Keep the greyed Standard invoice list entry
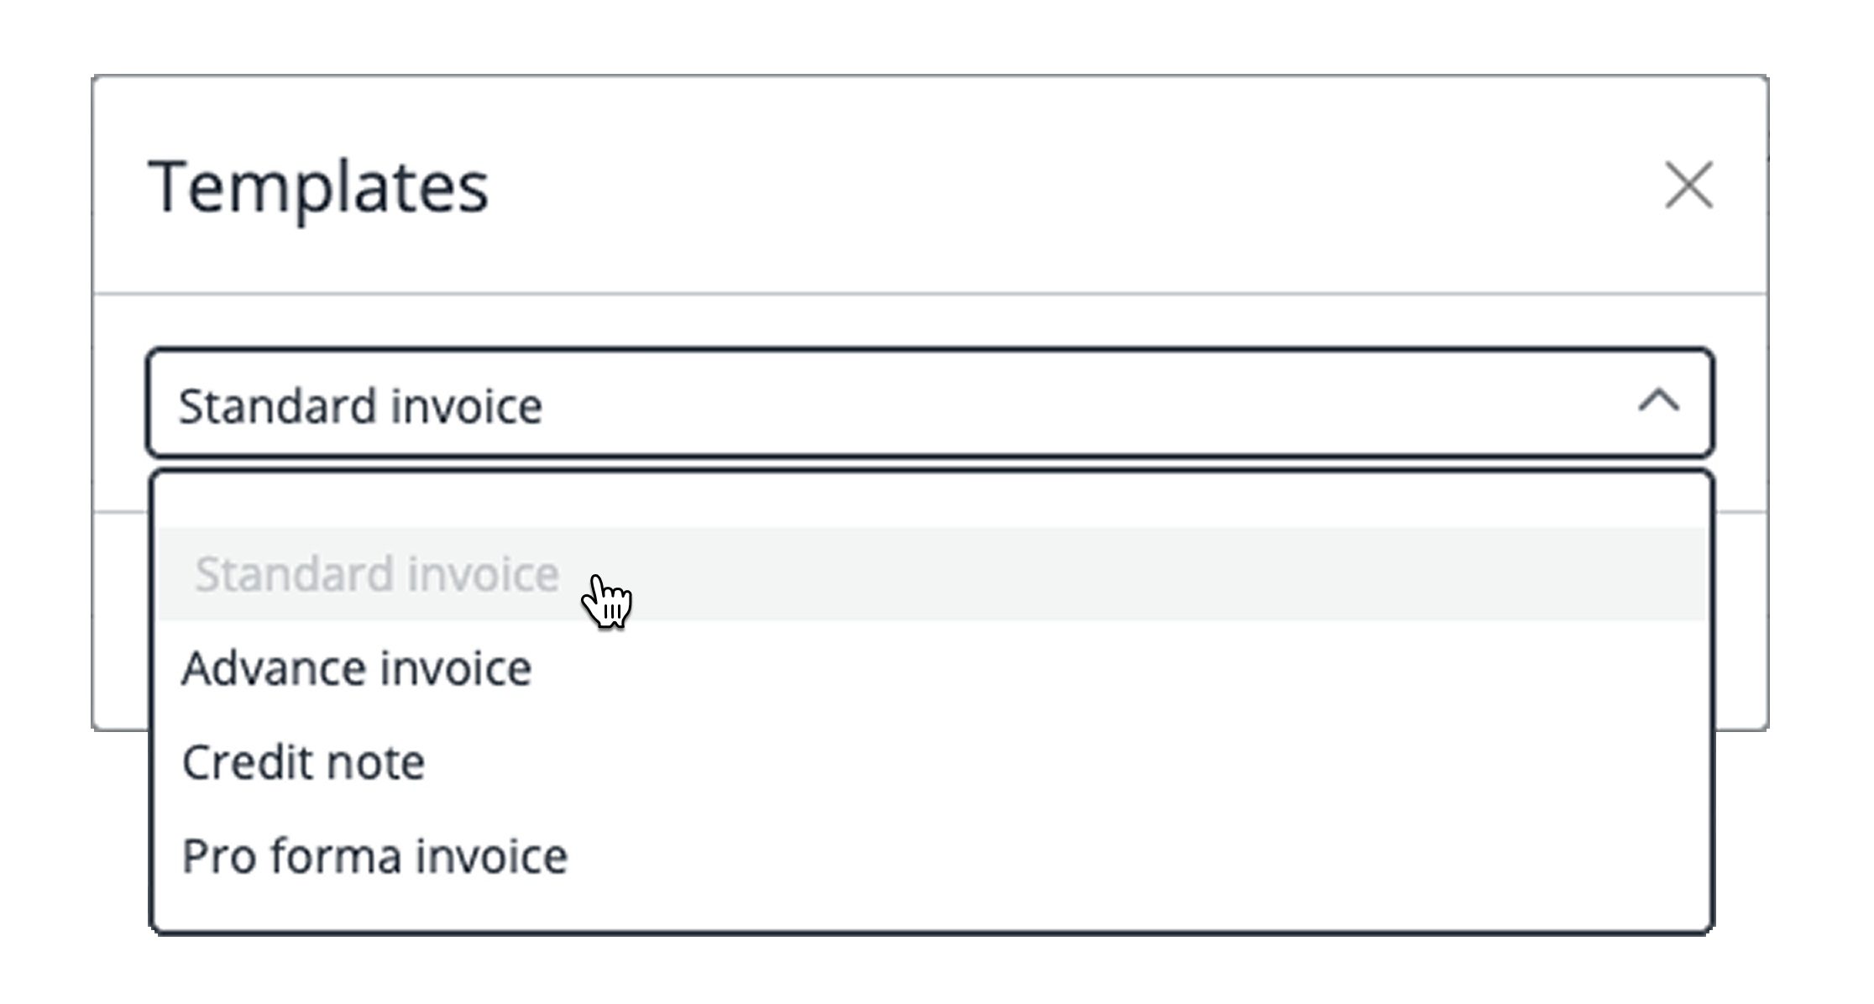Image resolution: width=1874 pixels, height=1004 pixels. pyautogui.click(x=377, y=575)
